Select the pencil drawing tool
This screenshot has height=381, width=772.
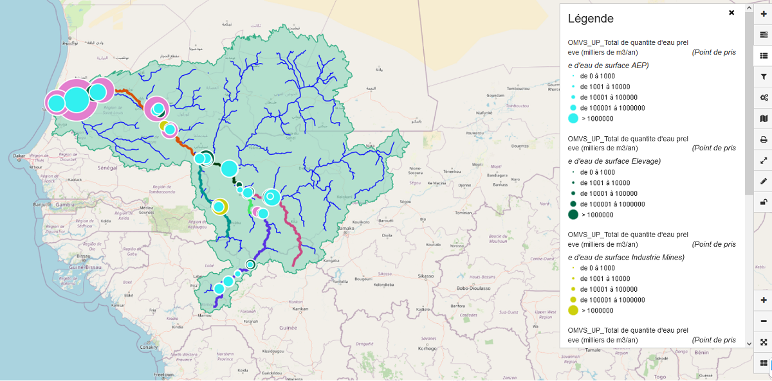[764, 181]
